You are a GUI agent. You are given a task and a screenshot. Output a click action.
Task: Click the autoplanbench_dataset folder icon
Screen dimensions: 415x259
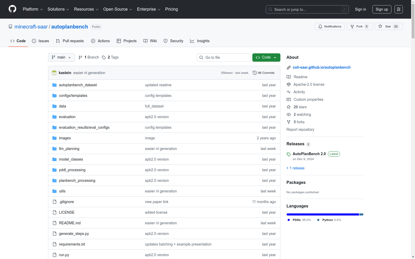54,85
